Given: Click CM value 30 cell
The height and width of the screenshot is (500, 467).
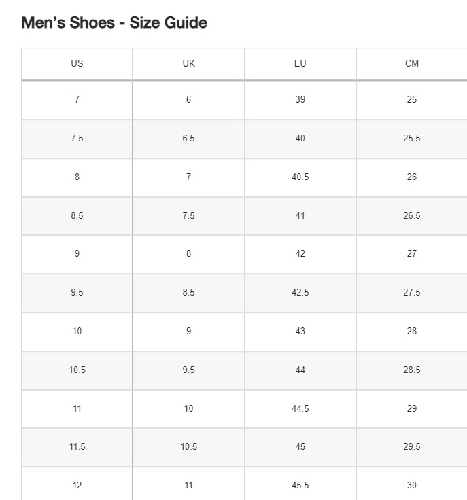Looking at the screenshot, I should [x=411, y=485].
